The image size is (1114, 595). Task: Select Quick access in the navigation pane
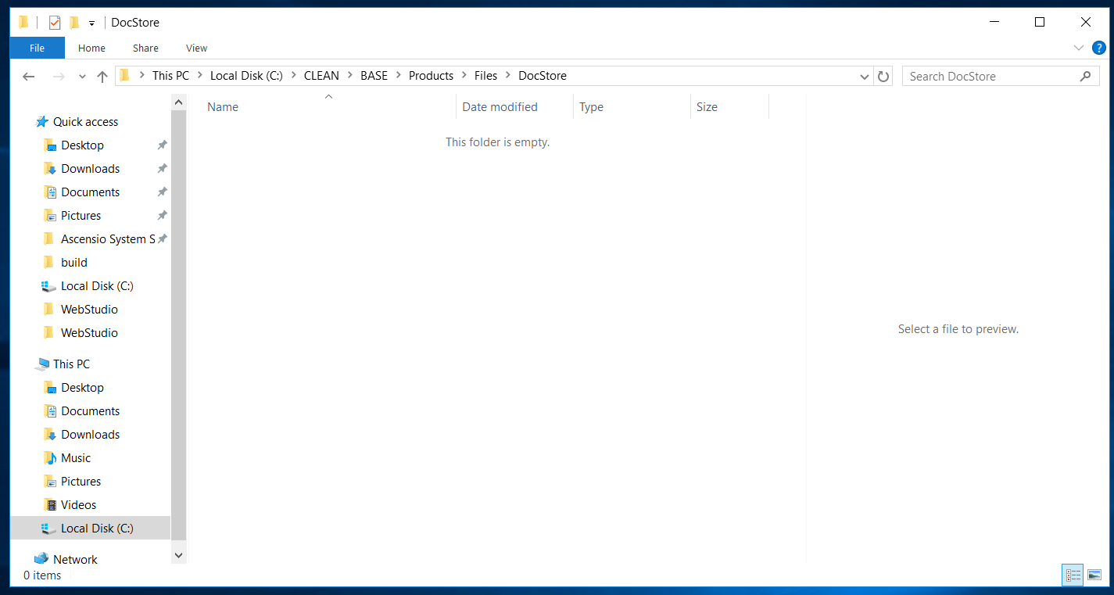[85, 122]
